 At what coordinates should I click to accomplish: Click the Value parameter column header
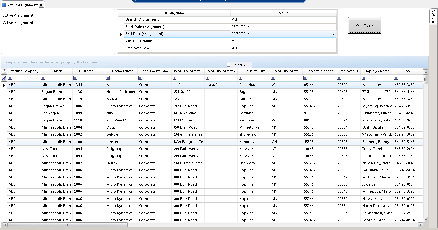[x=284, y=13]
